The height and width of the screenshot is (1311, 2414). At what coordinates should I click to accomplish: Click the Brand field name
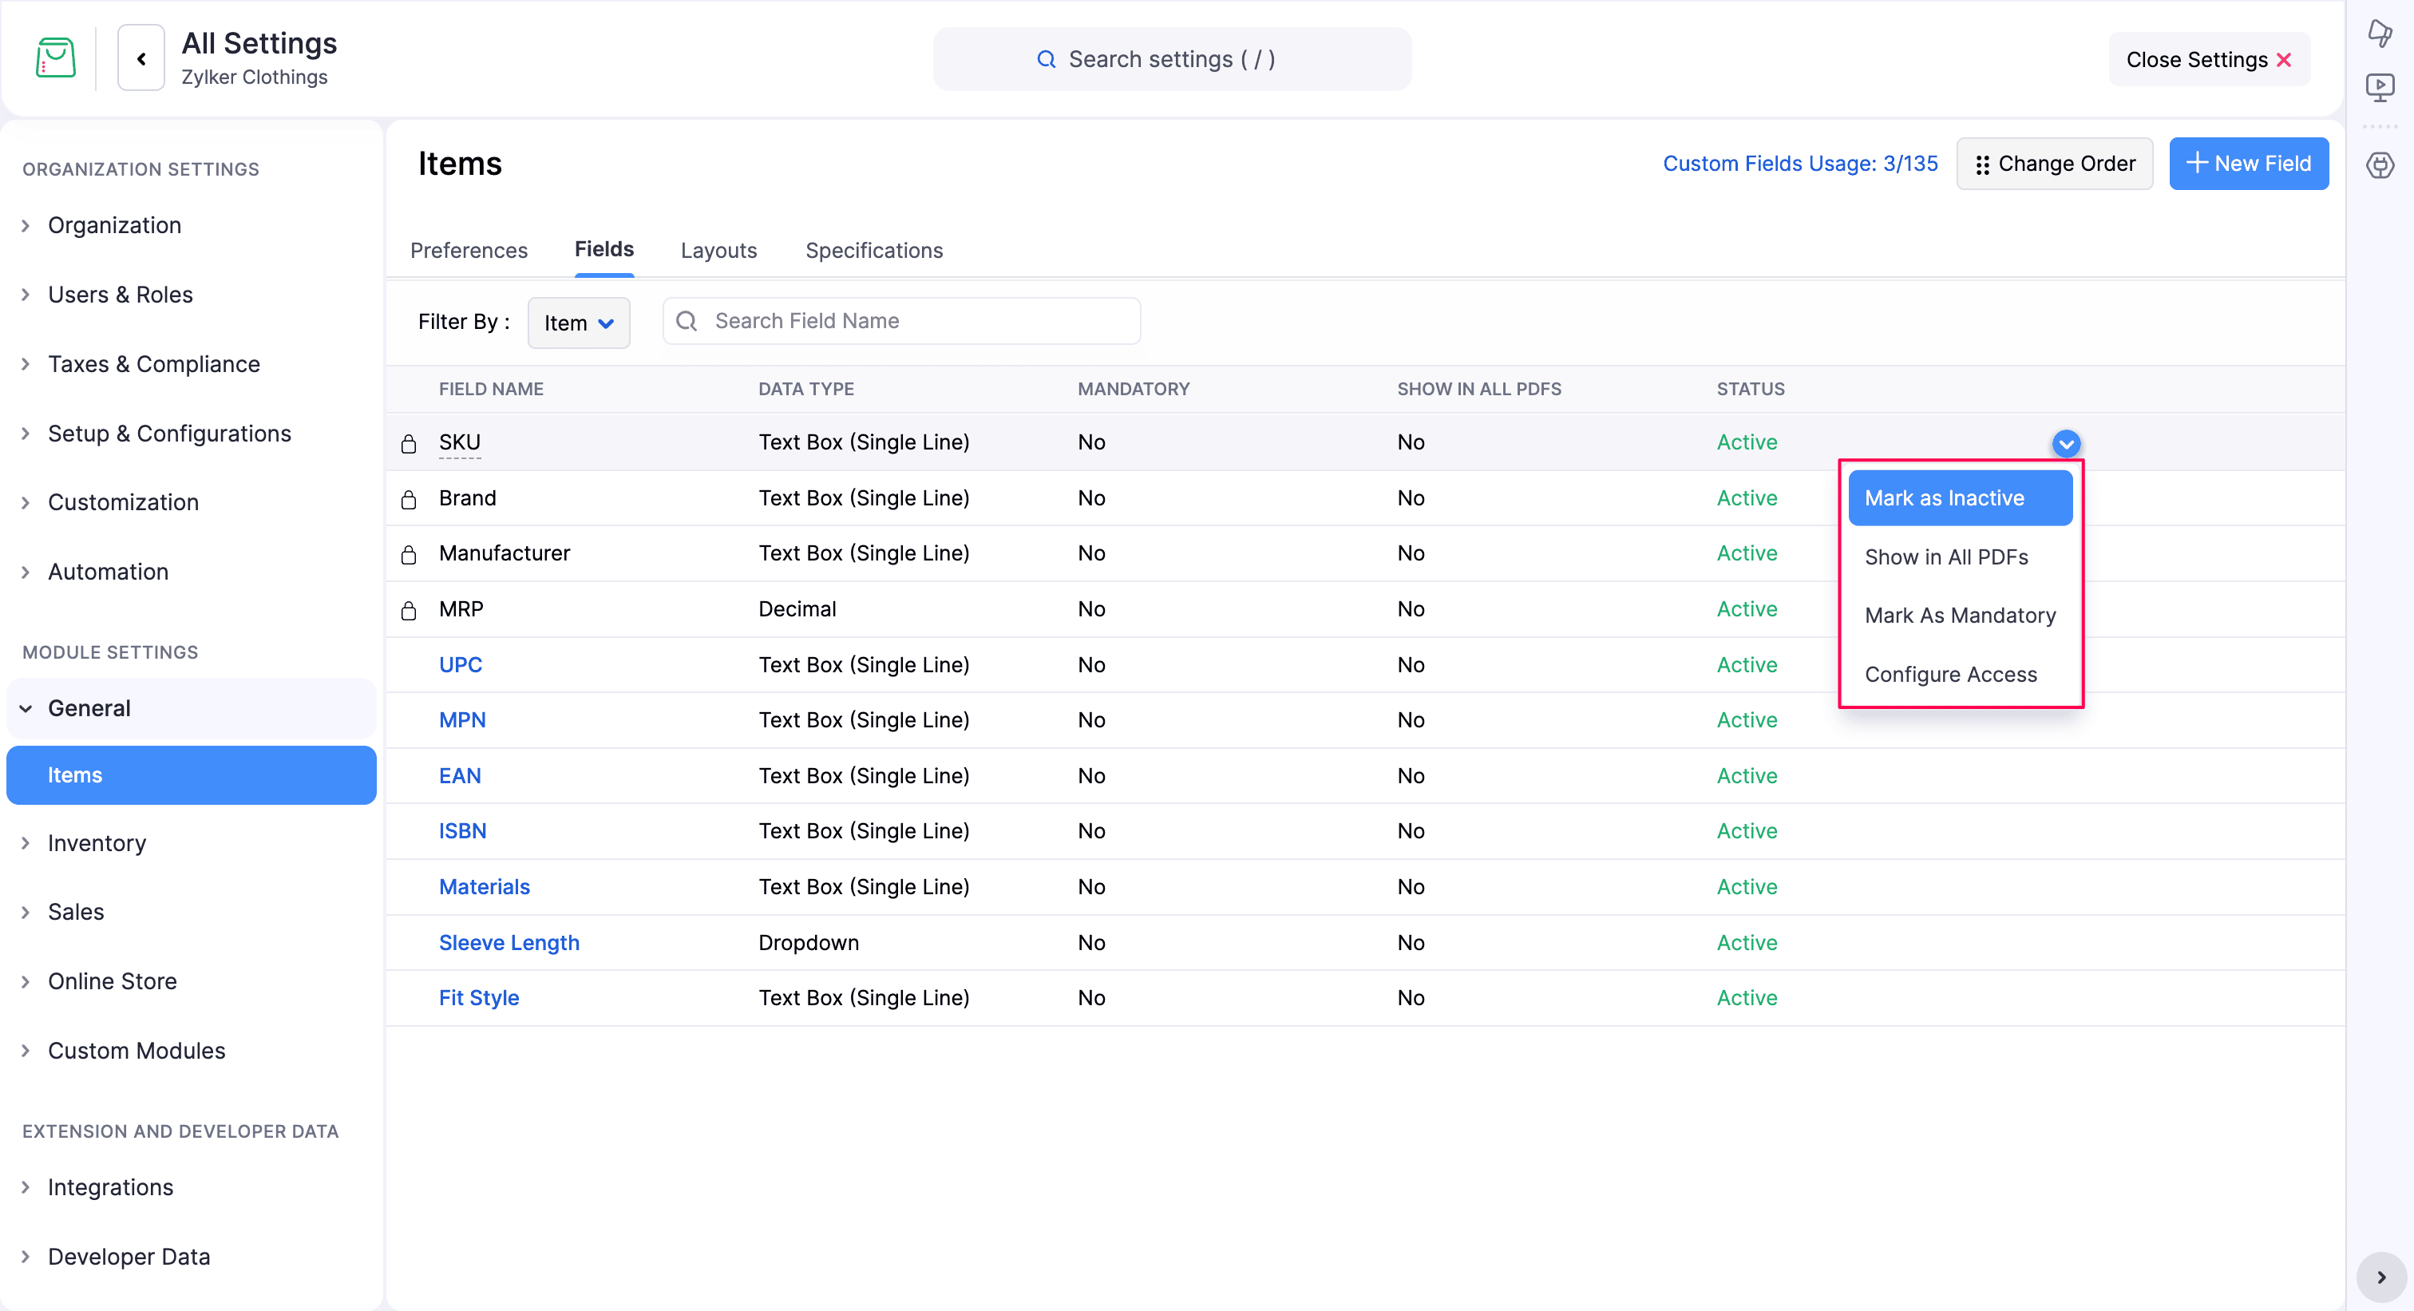click(468, 497)
